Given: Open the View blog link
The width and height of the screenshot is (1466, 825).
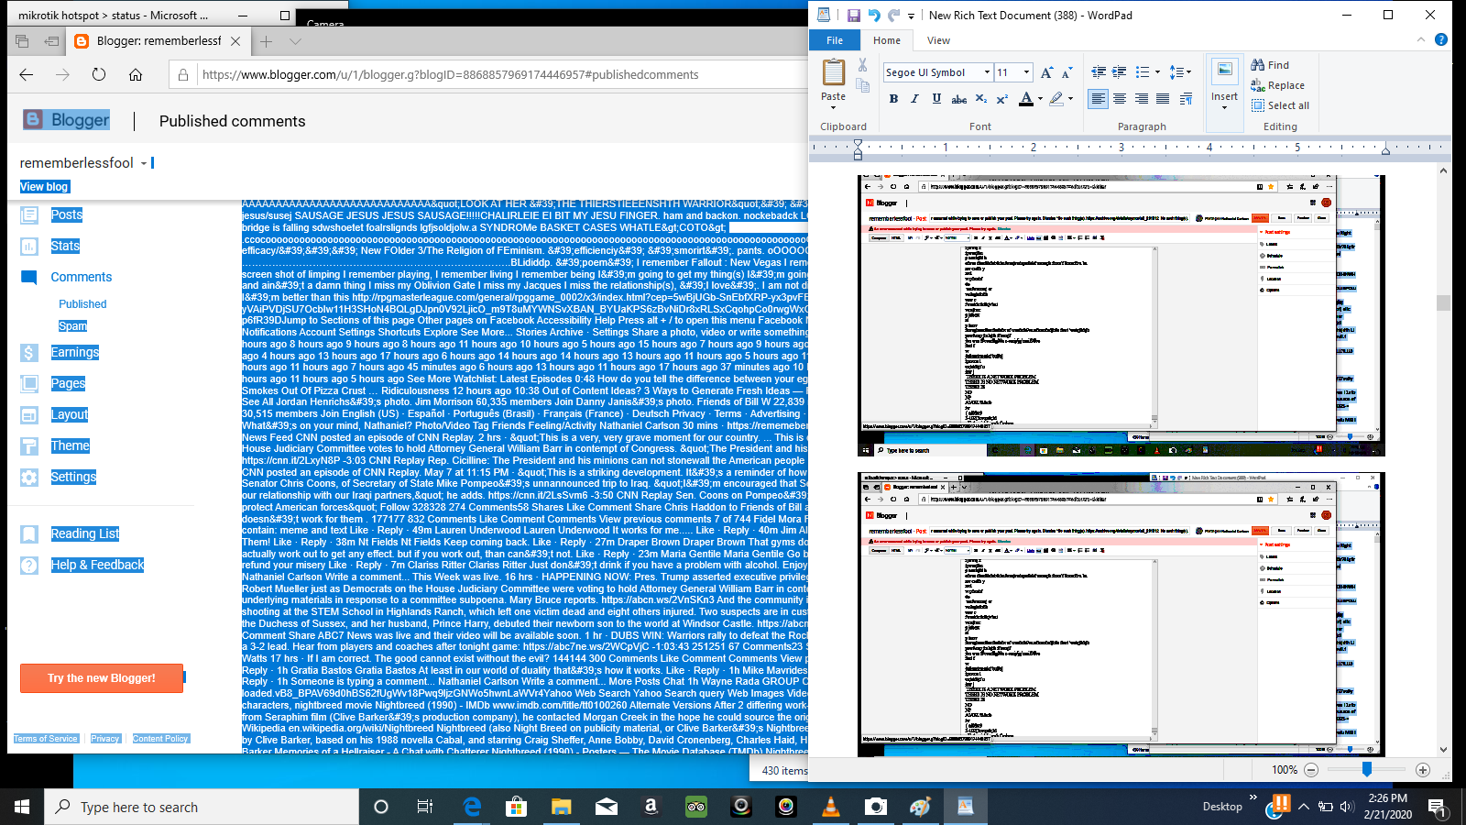Looking at the screenshot, I should tap(44, 187).
